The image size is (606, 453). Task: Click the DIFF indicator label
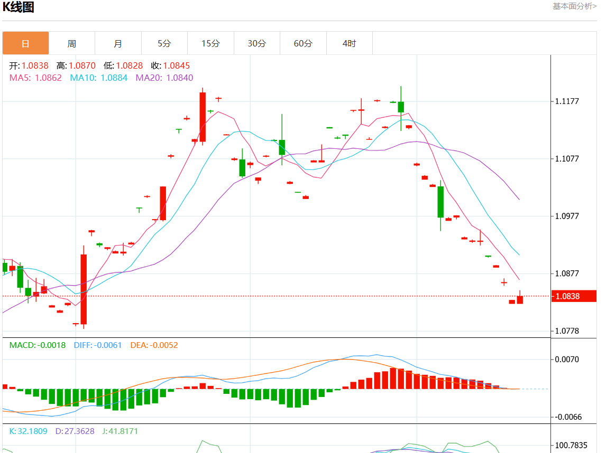(98, 345)
